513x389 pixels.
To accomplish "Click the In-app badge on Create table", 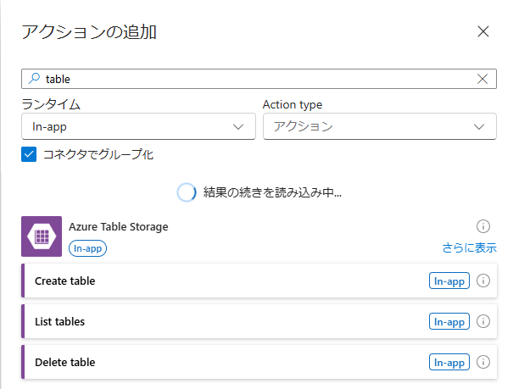I will coord(449,281).
